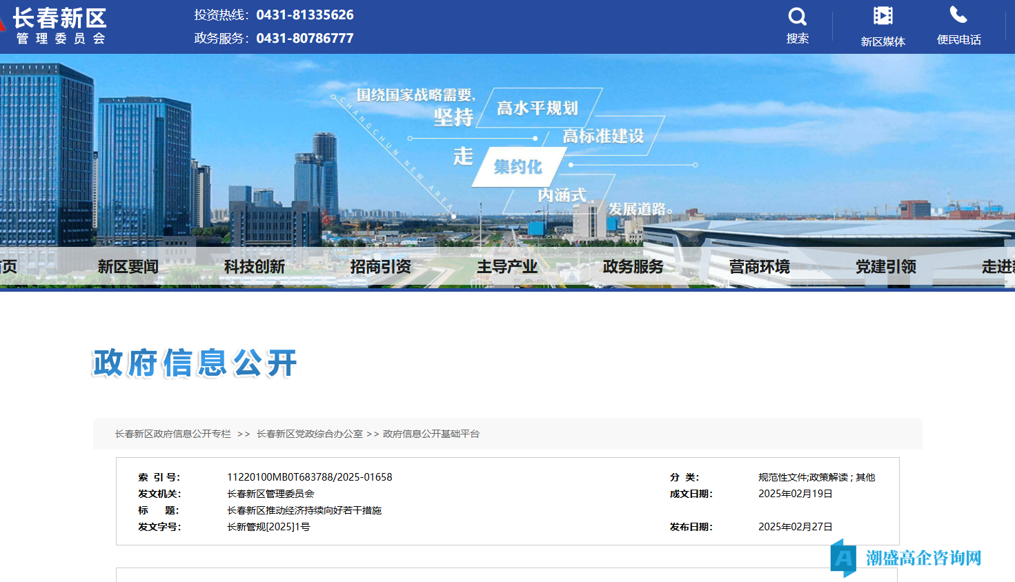
Task: Open the 长春新区党政综合办公室 breadcrumb link
Action: click(309, 434)
